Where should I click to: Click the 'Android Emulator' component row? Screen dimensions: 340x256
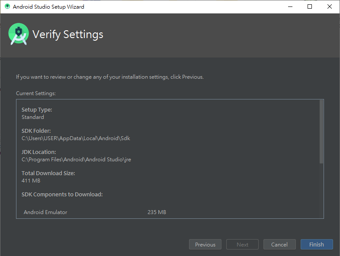95,212
